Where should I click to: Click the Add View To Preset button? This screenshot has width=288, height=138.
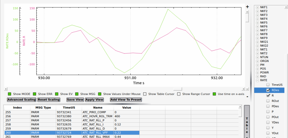point(126,100)
